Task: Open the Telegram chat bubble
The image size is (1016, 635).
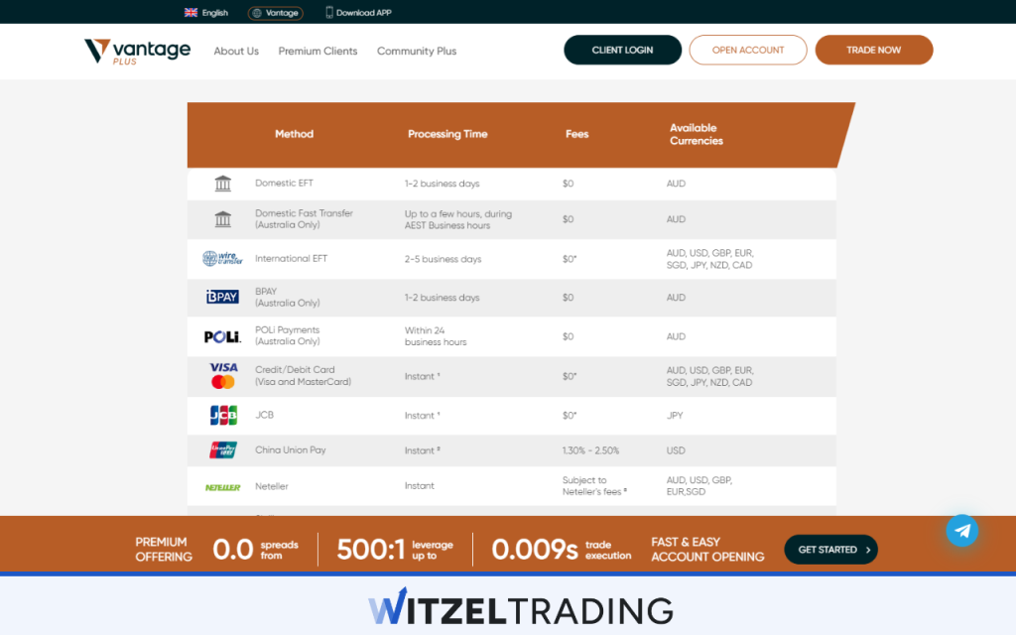Action: [x=962, y=531]
